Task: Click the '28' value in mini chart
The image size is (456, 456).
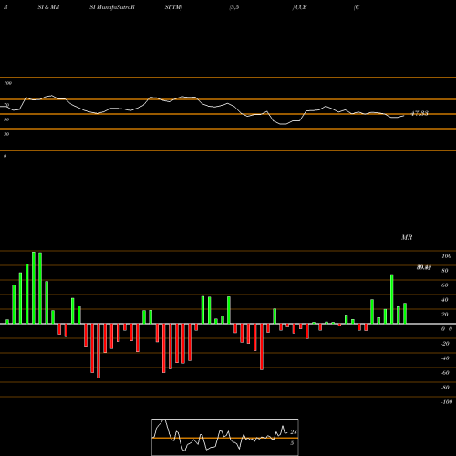Action: coord(294,432)
